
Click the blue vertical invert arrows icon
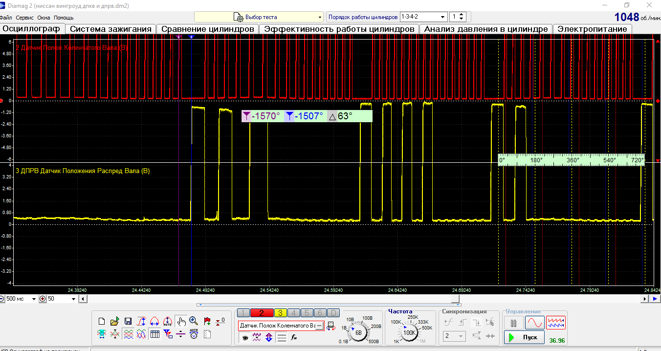(269, 337)
